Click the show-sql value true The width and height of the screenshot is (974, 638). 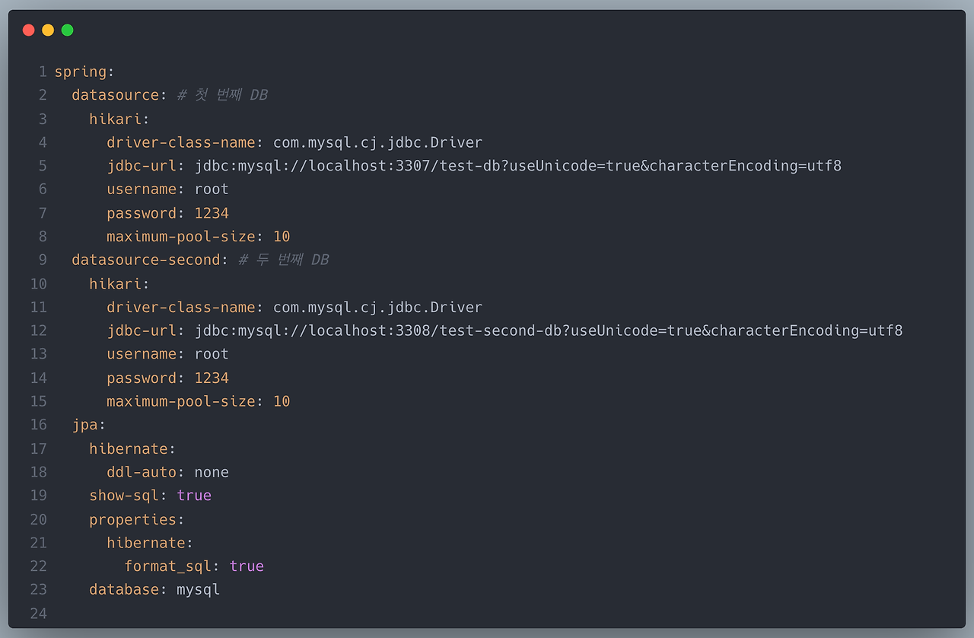194,495
